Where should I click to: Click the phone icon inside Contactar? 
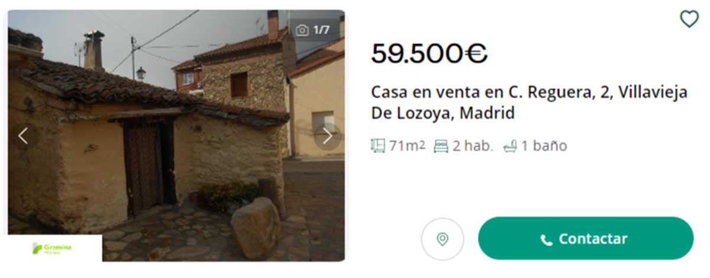click(x=546, y=240)
